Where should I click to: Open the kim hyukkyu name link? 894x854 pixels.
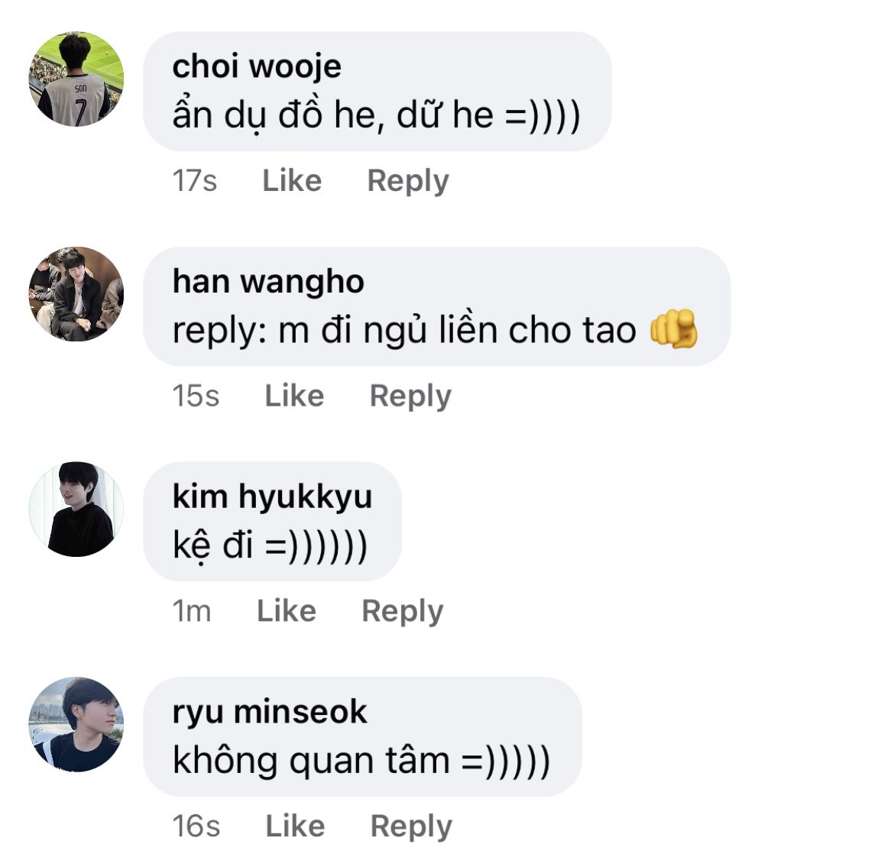(x=272, y=497)
